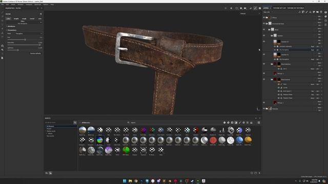The image size is (328, 184).
Task: Toggle visibility of Variation 02 layer
Action: click(264, 41)
